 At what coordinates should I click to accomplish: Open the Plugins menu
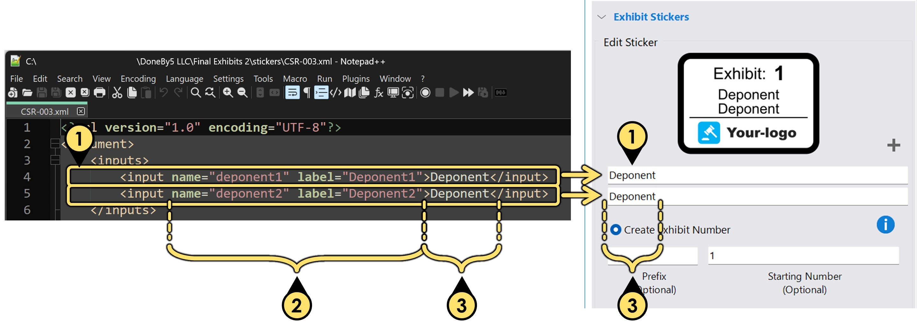tap(355, 79)
